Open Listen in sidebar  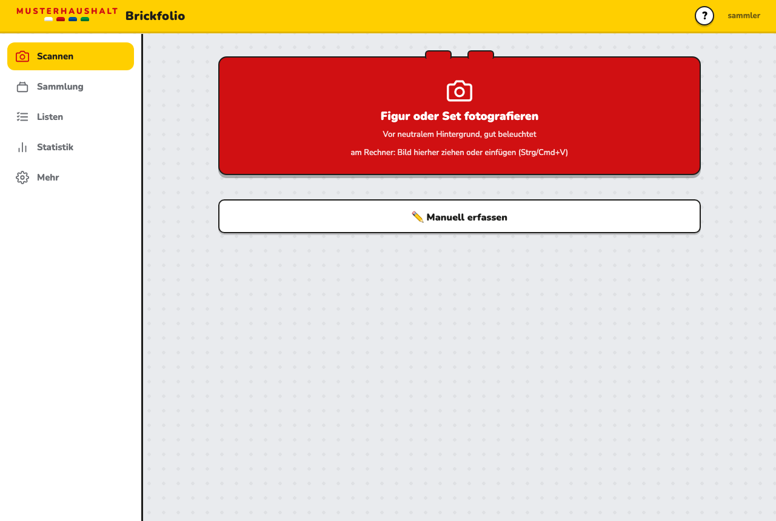coord(70,117)
